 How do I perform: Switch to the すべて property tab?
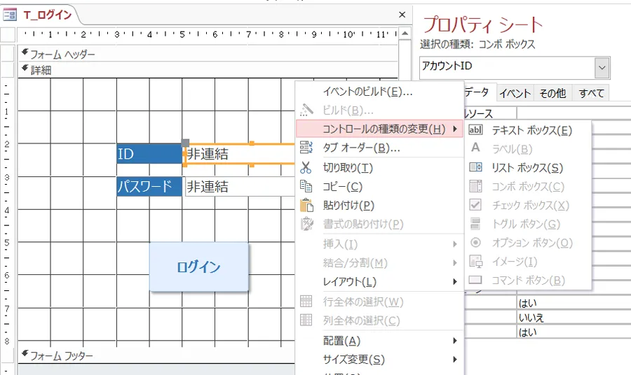click(x=591, y=93)
